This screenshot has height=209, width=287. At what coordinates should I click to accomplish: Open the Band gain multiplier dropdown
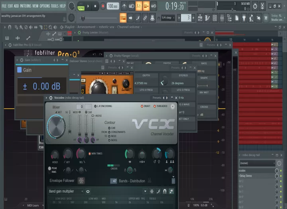click(x=66, y=191)
